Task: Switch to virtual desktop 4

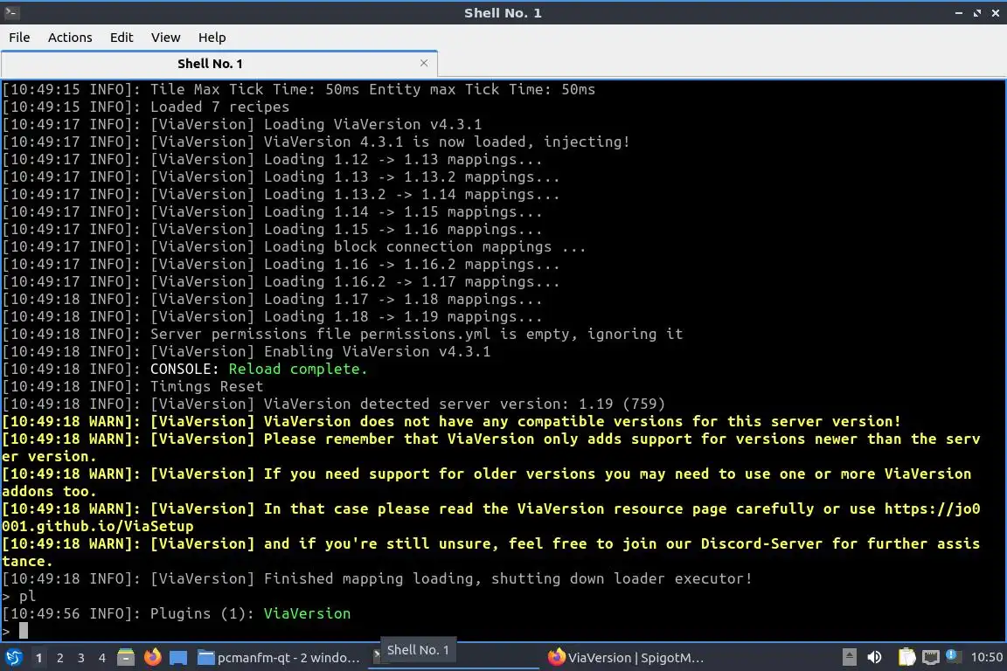Action: pyautogui.click(x=102, y=658)
